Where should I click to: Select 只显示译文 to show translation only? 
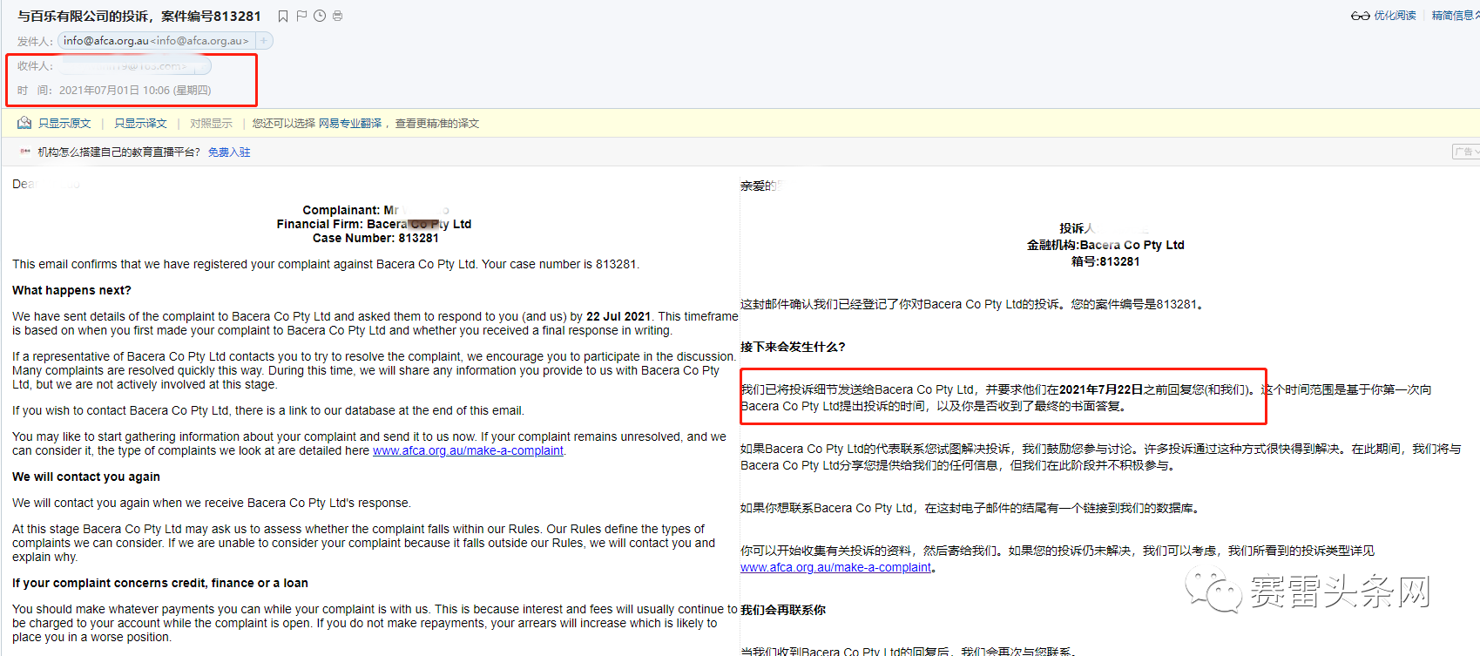click(x=140, y=124)
